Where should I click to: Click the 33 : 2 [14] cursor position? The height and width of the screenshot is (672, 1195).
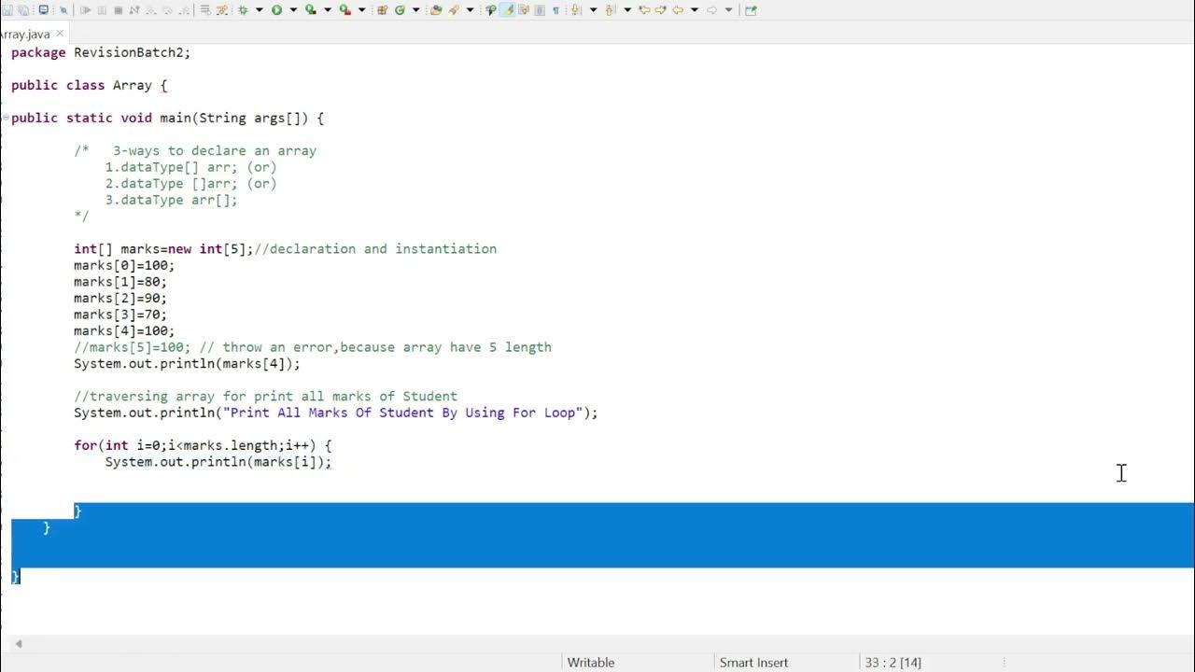893,663
